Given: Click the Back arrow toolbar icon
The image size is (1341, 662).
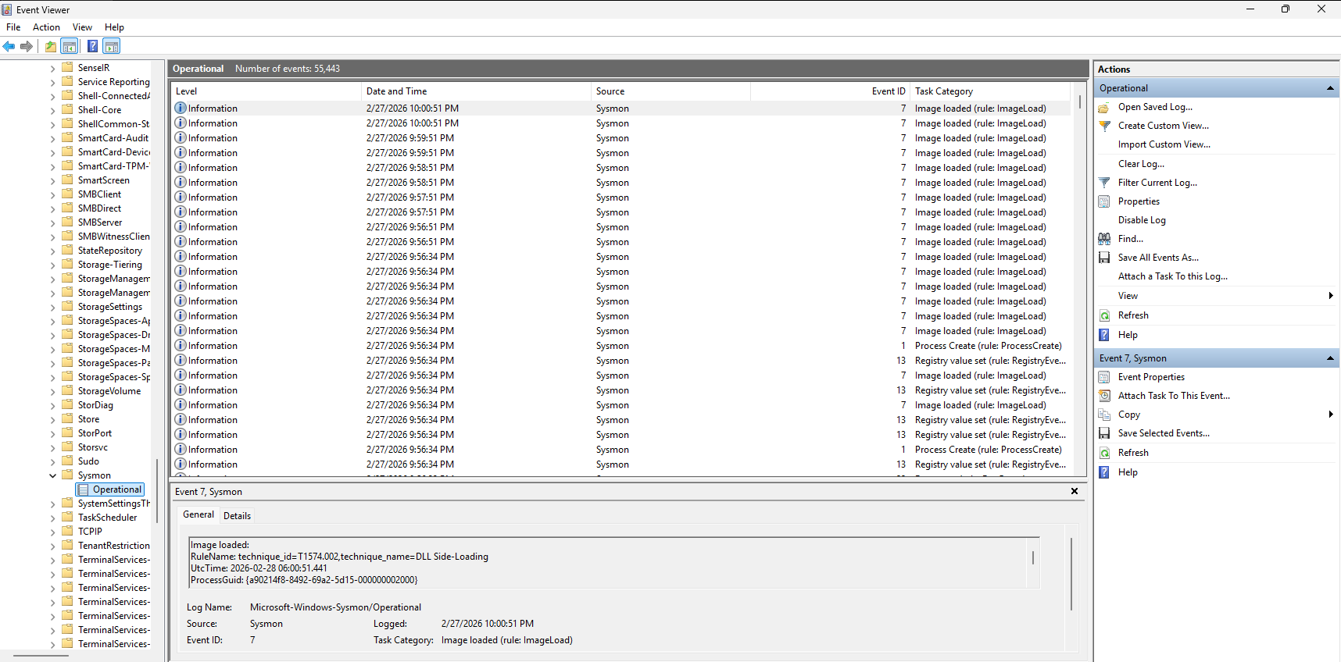Looking at the screenshot, I should tap(9, 47).
